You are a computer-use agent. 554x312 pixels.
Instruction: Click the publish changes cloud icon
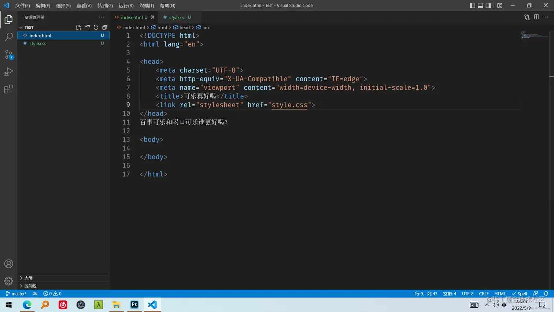(35, 294)
